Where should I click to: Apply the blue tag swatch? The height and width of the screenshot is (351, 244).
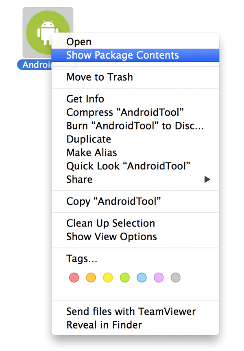coord(142,277)
